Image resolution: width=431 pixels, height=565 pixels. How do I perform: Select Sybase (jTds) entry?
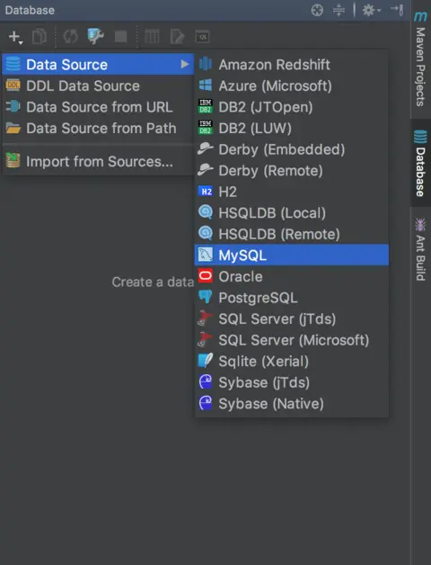[x=292, y=382]
